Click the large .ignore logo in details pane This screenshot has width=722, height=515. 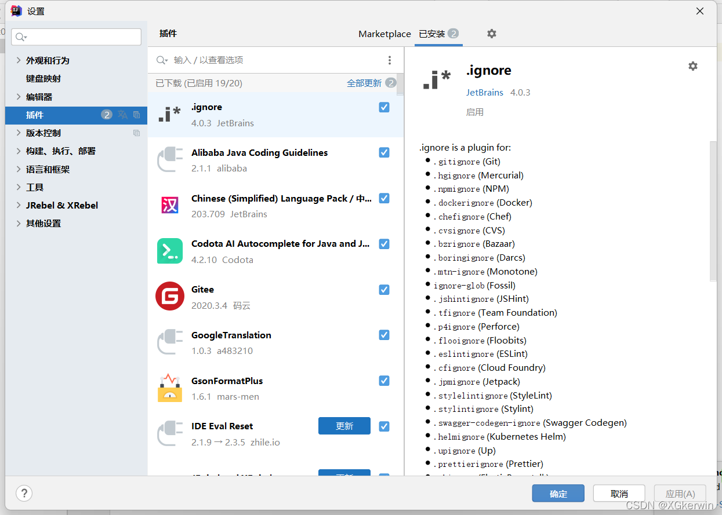pyautogui.click(x=437, y=79)
